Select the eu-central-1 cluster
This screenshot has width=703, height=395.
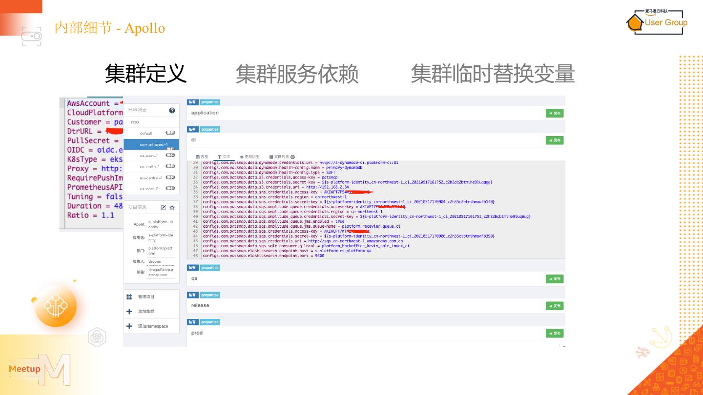[151, 178]
